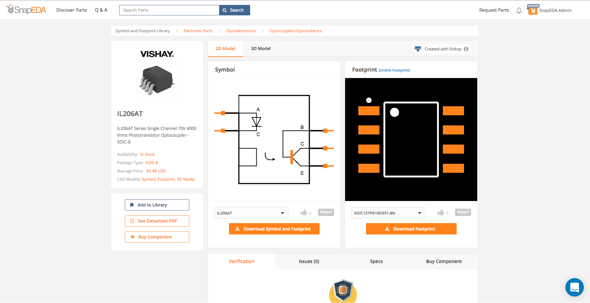This screenshot has height=303, width=590.
Task: Click the optocoupler symbol preview
Action: (x=274, y=140)
